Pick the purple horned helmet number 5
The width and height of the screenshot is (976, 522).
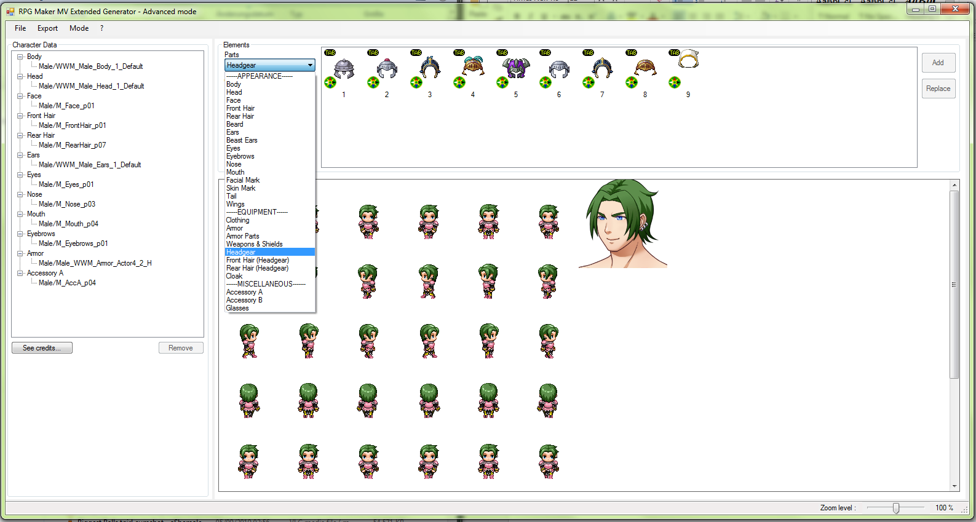(x=516, y=68)
